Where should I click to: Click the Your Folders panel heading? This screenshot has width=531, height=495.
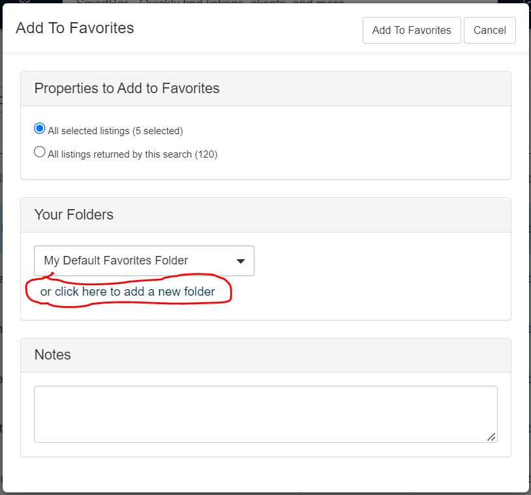74,215
